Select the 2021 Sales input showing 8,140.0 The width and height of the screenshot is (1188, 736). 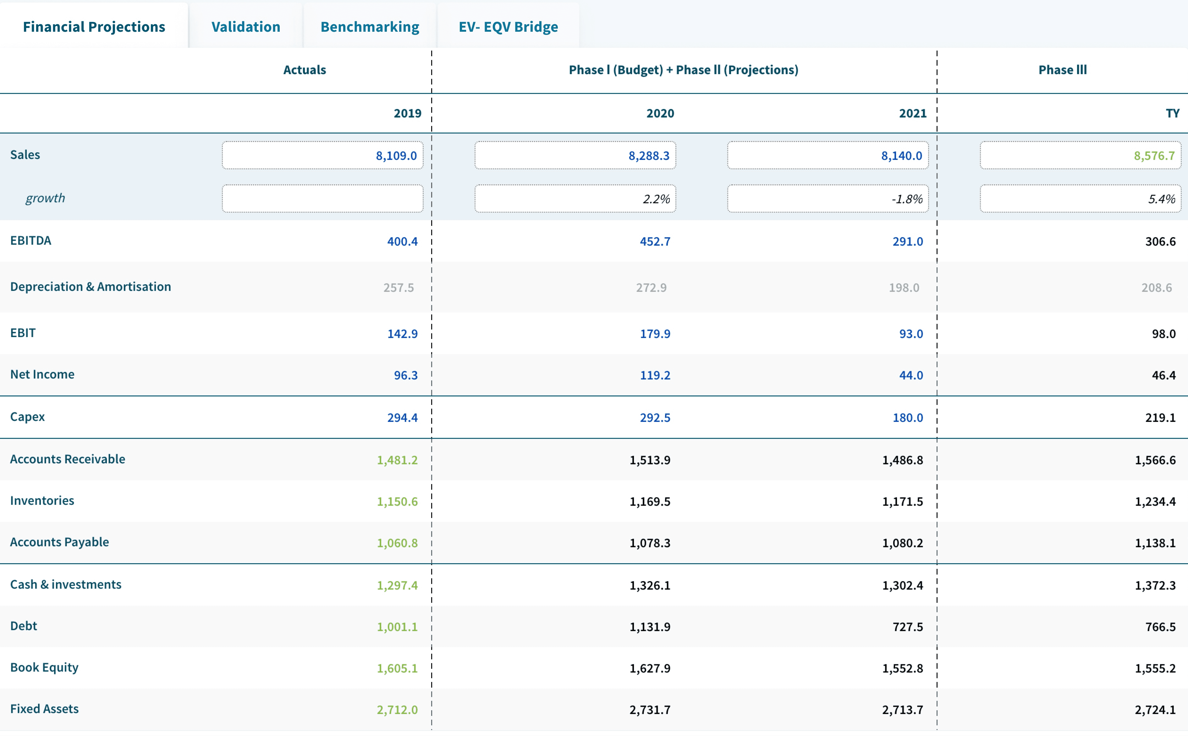pos(828,156)
